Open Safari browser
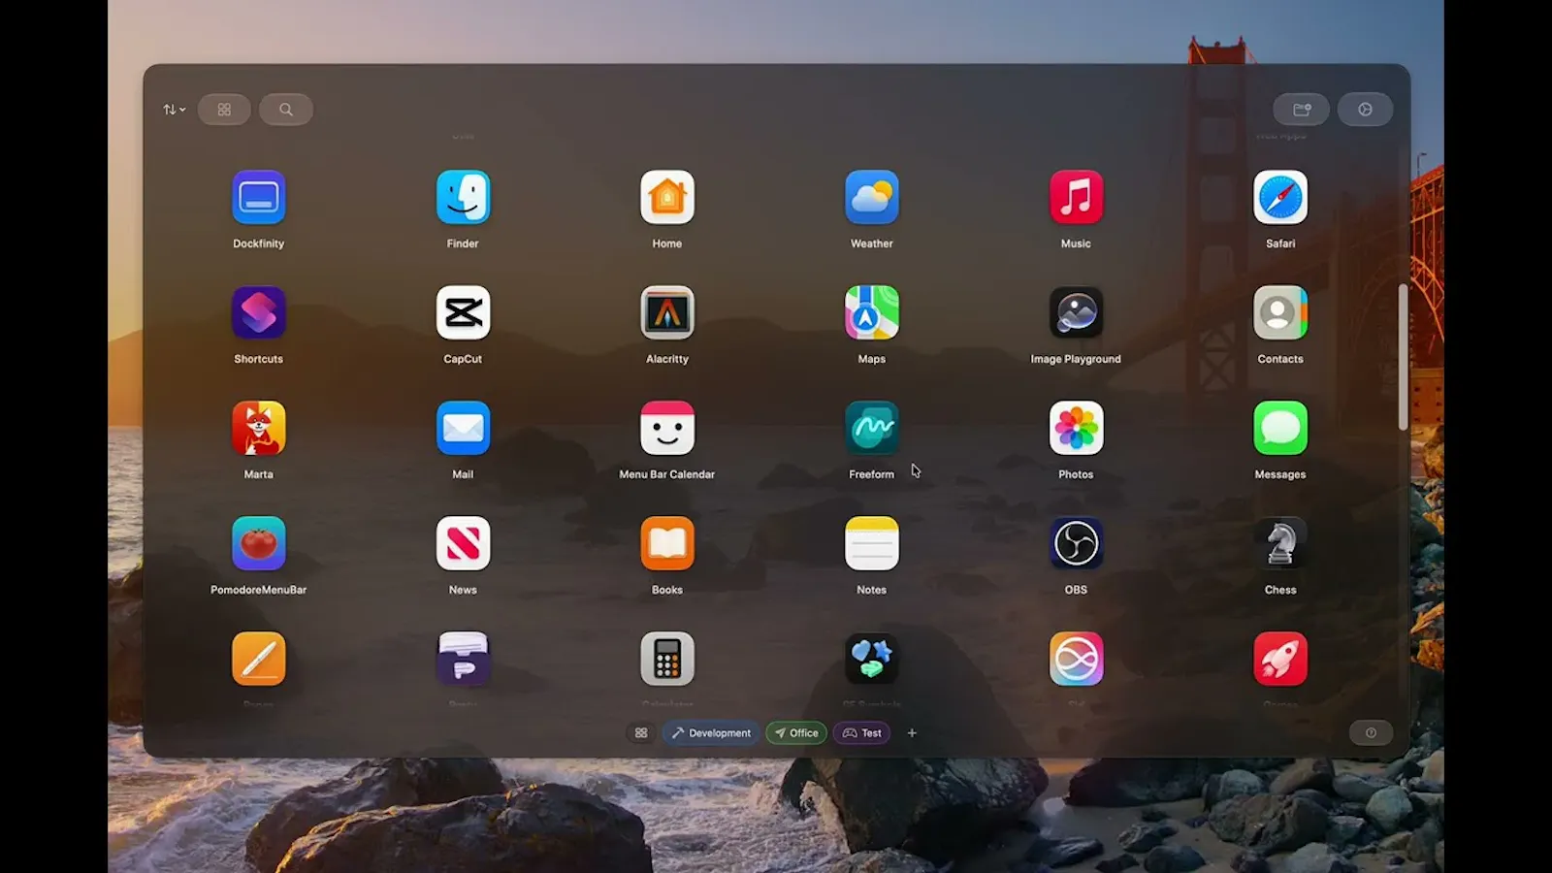Image resolution: width=1552 pixels, height=873 pixels. click(x=1280, y=198)
